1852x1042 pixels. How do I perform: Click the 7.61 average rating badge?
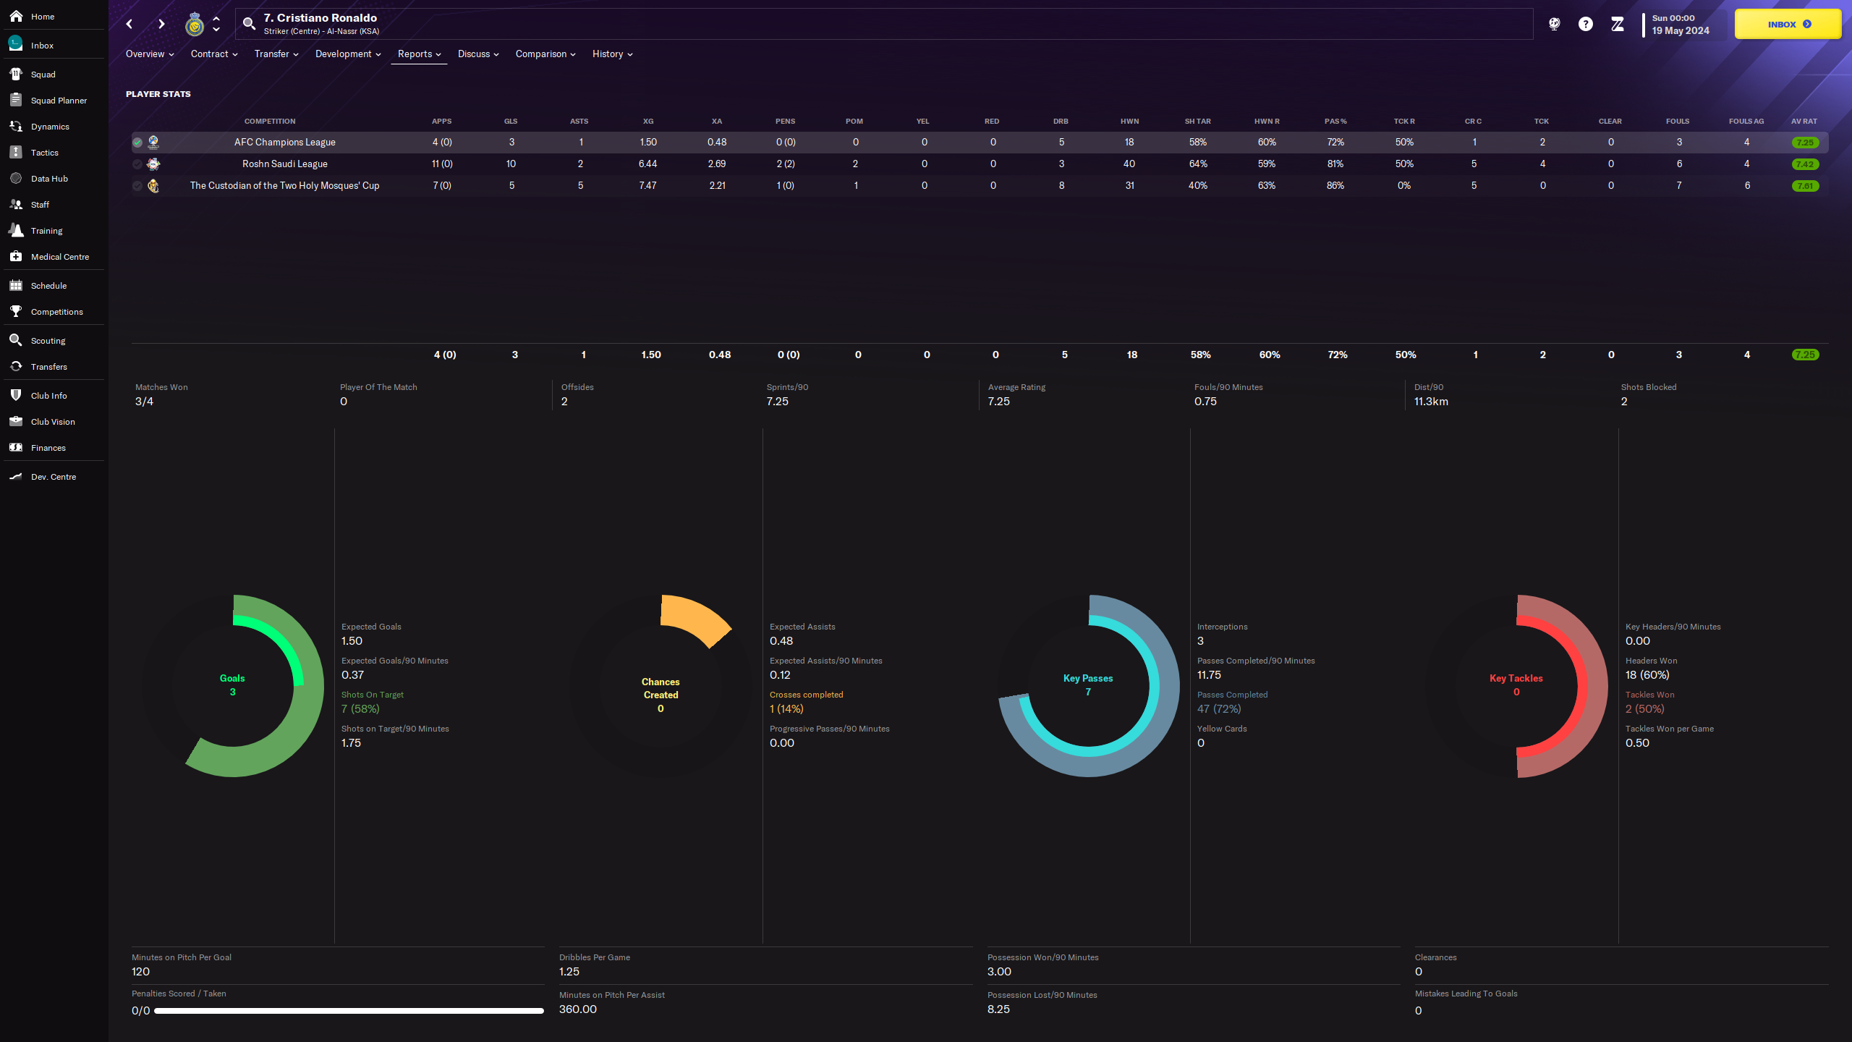click(x=1806, y=186)
